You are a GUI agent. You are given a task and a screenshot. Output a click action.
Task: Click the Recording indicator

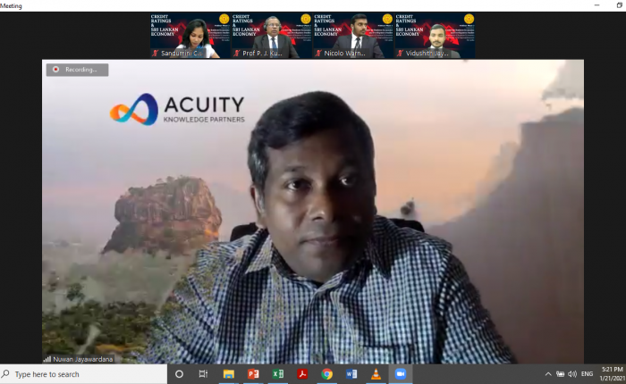pyautogui.click(x=77, y=69)
